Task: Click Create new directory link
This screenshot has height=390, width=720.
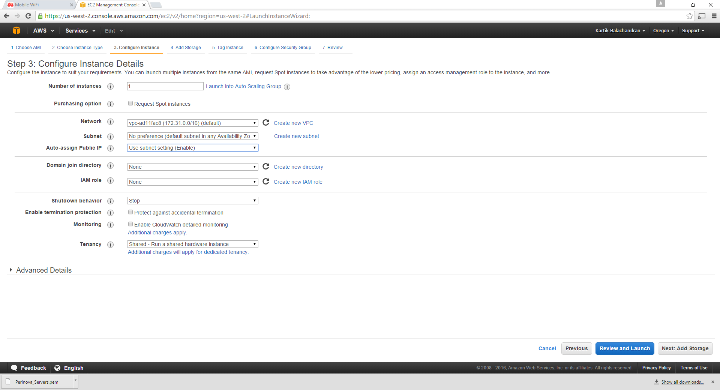Action: click(x=298, y=167)
